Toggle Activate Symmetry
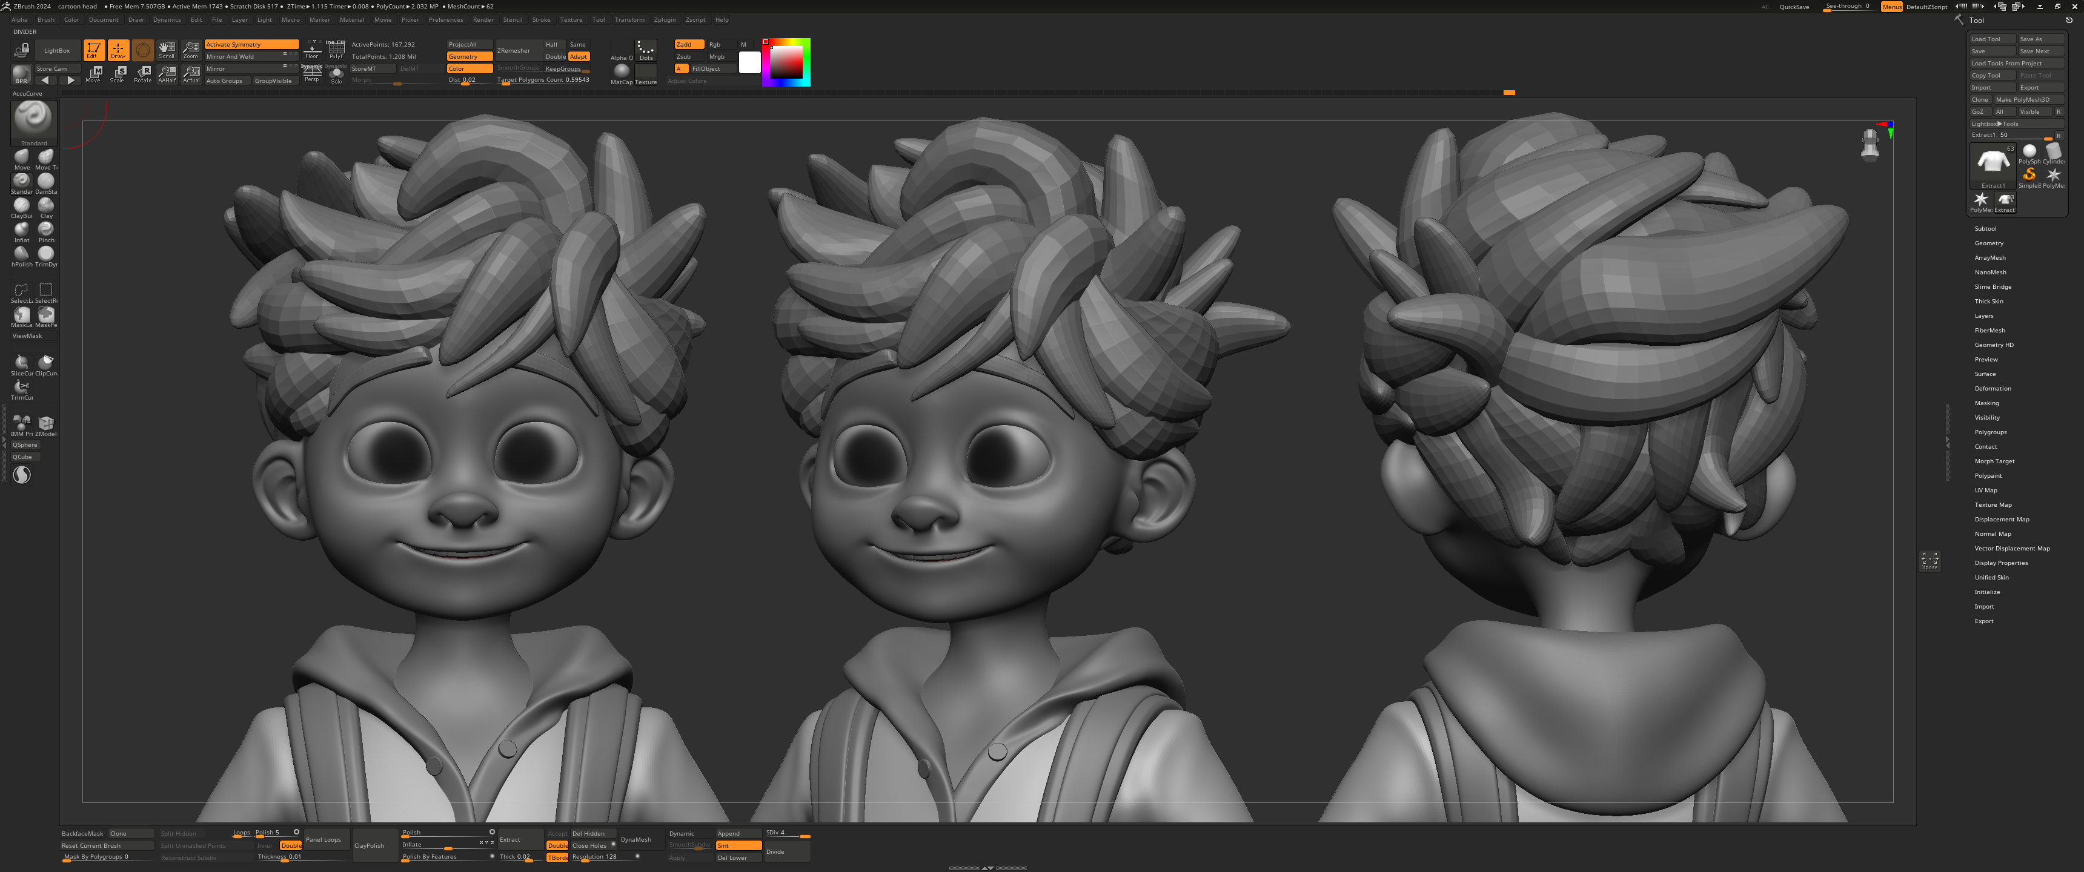Screen dimensions: 2084x872 click(x=251, y=44)
